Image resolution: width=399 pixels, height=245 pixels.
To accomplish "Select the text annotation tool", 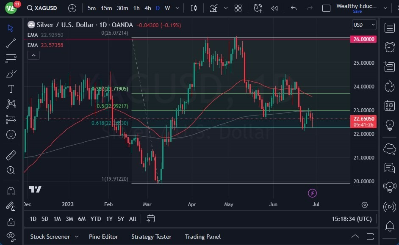I will (11, 89).
